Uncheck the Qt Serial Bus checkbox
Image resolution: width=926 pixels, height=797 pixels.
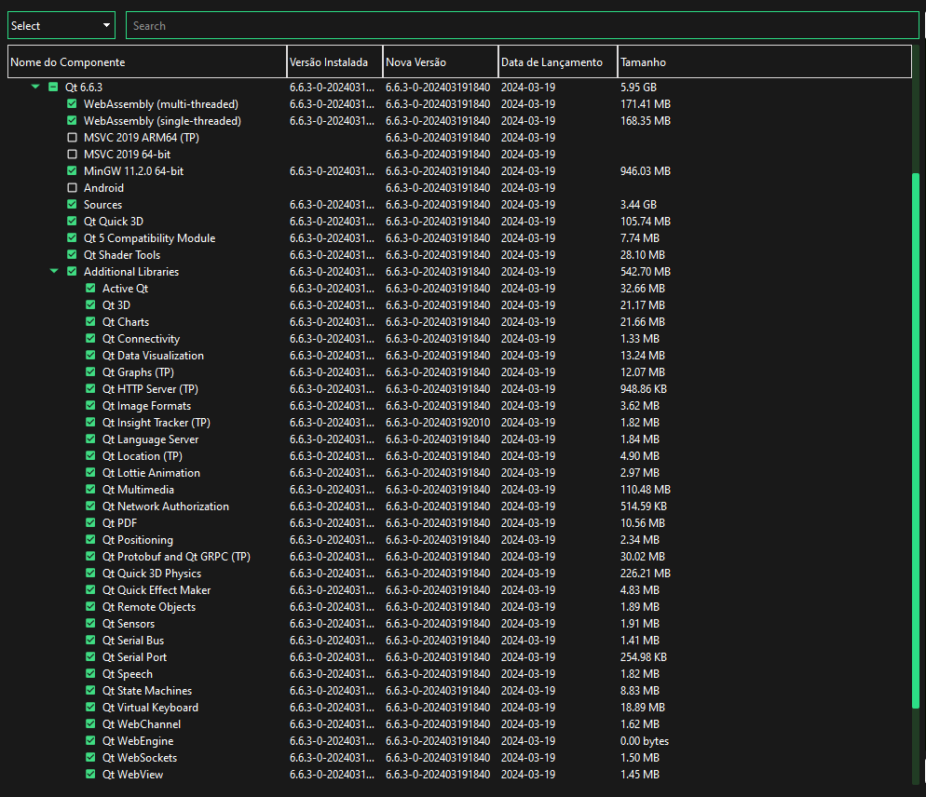(90, 640)
